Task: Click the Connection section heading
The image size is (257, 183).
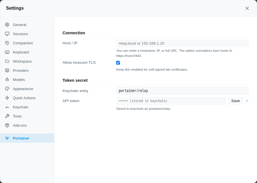Action: (74, 33)
